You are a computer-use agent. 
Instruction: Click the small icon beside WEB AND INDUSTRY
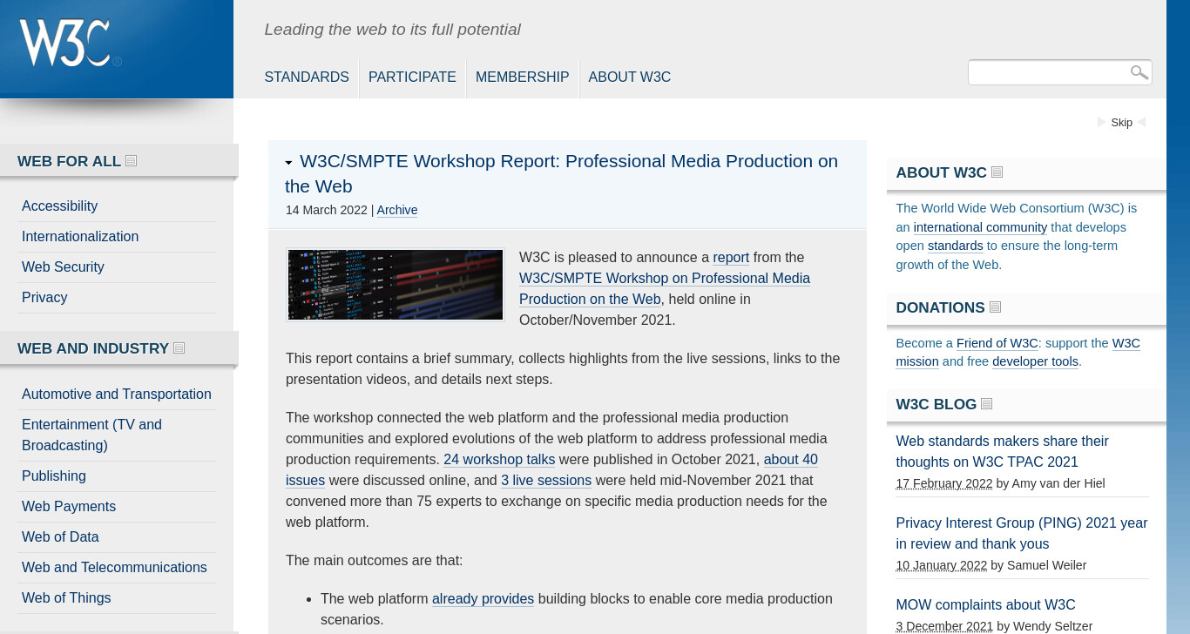point(179,347)
